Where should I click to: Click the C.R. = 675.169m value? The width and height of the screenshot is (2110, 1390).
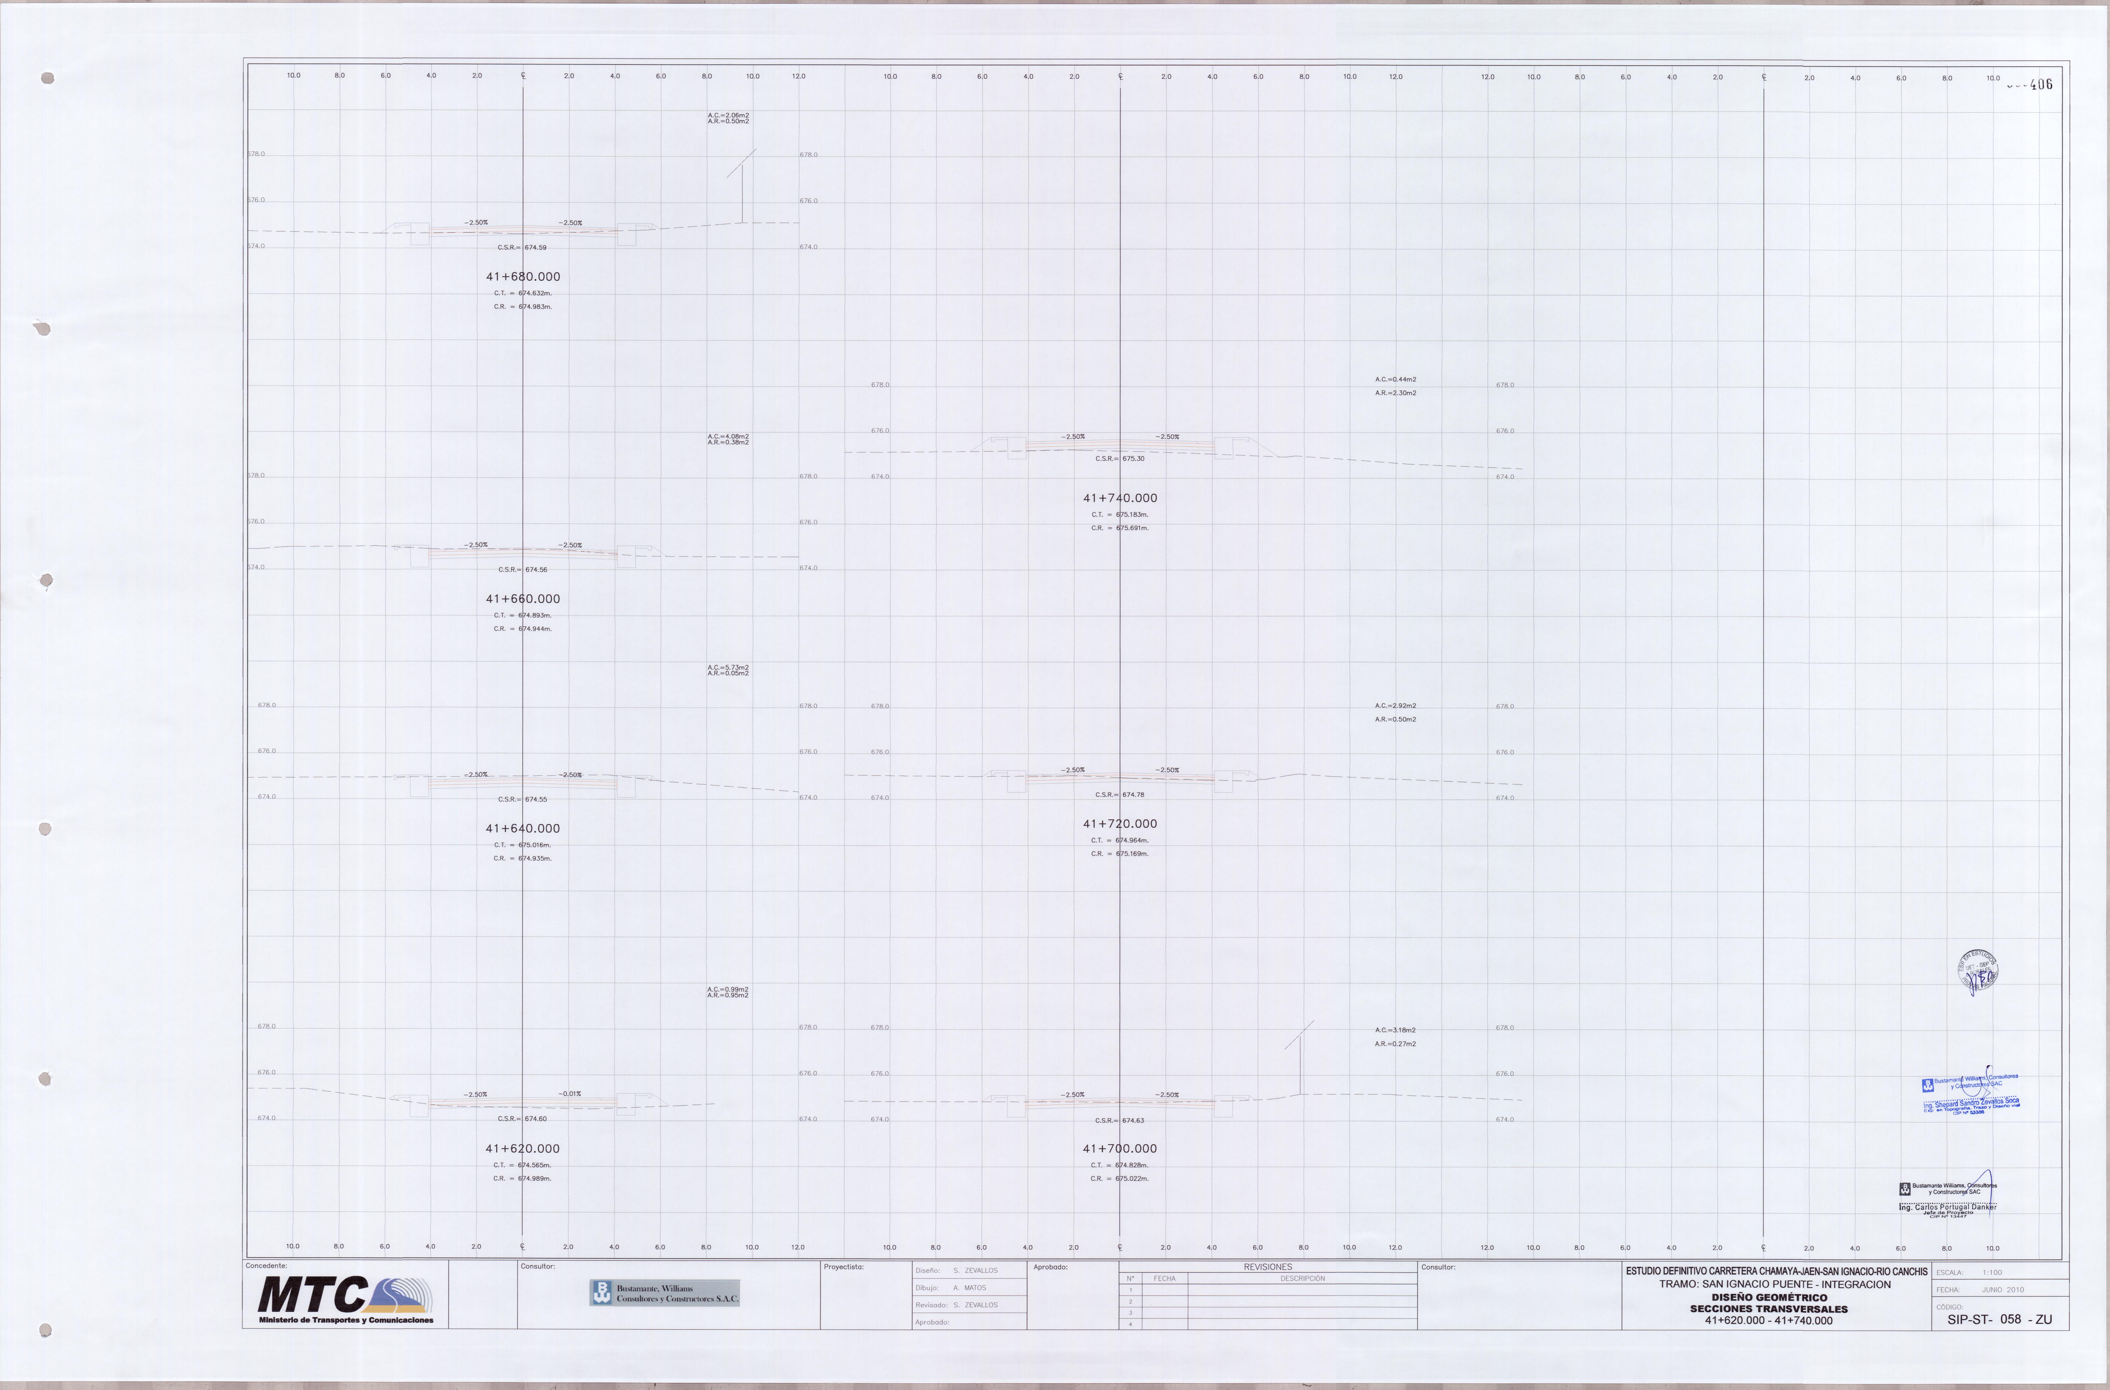[1120, 854]
